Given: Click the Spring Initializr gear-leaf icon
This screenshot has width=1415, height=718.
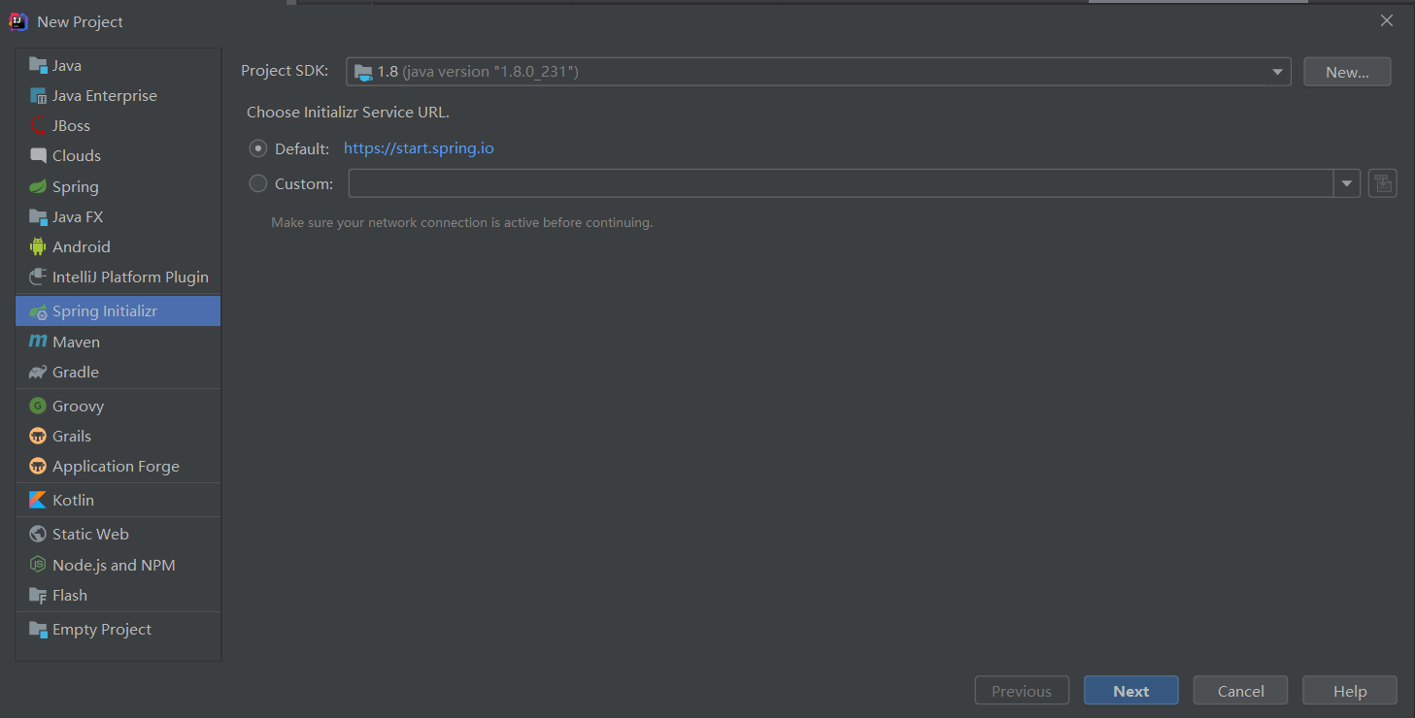Looking at the screenshot, I should click(38, 311).
